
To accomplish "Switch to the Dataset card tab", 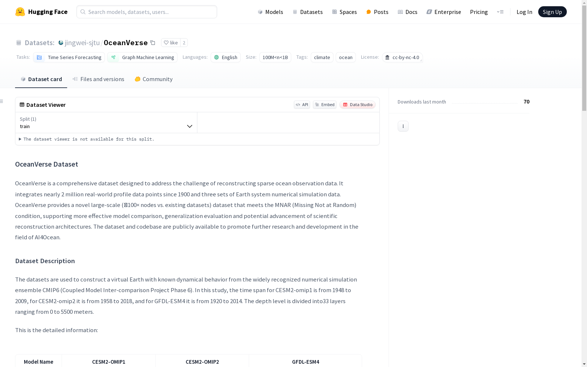I will click(x=41, y=79).
